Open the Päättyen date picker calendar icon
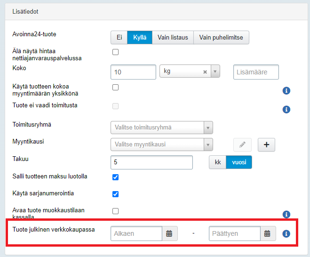The image size is (310, 257). 268,233
